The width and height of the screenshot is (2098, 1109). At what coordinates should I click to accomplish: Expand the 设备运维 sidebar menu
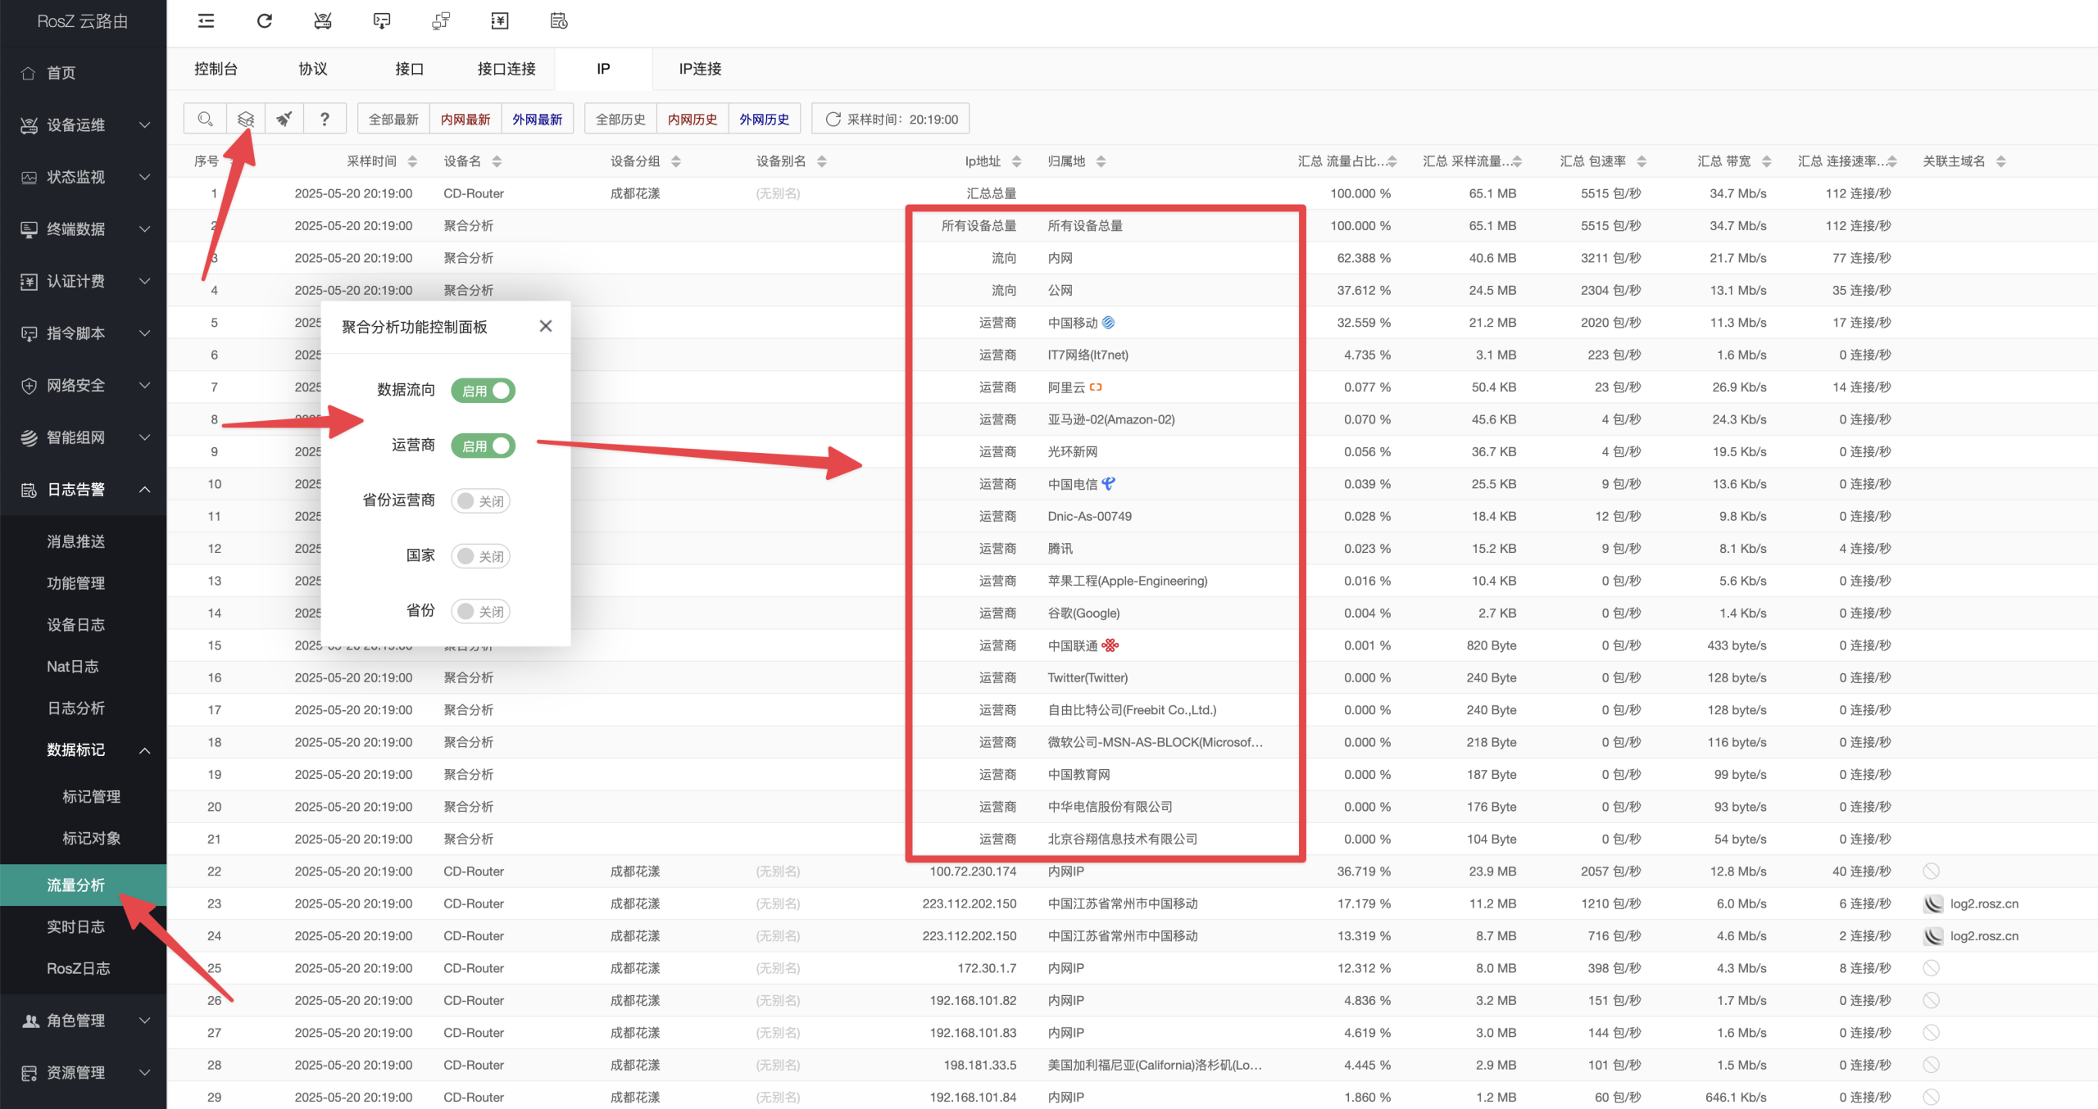[83, 125]
